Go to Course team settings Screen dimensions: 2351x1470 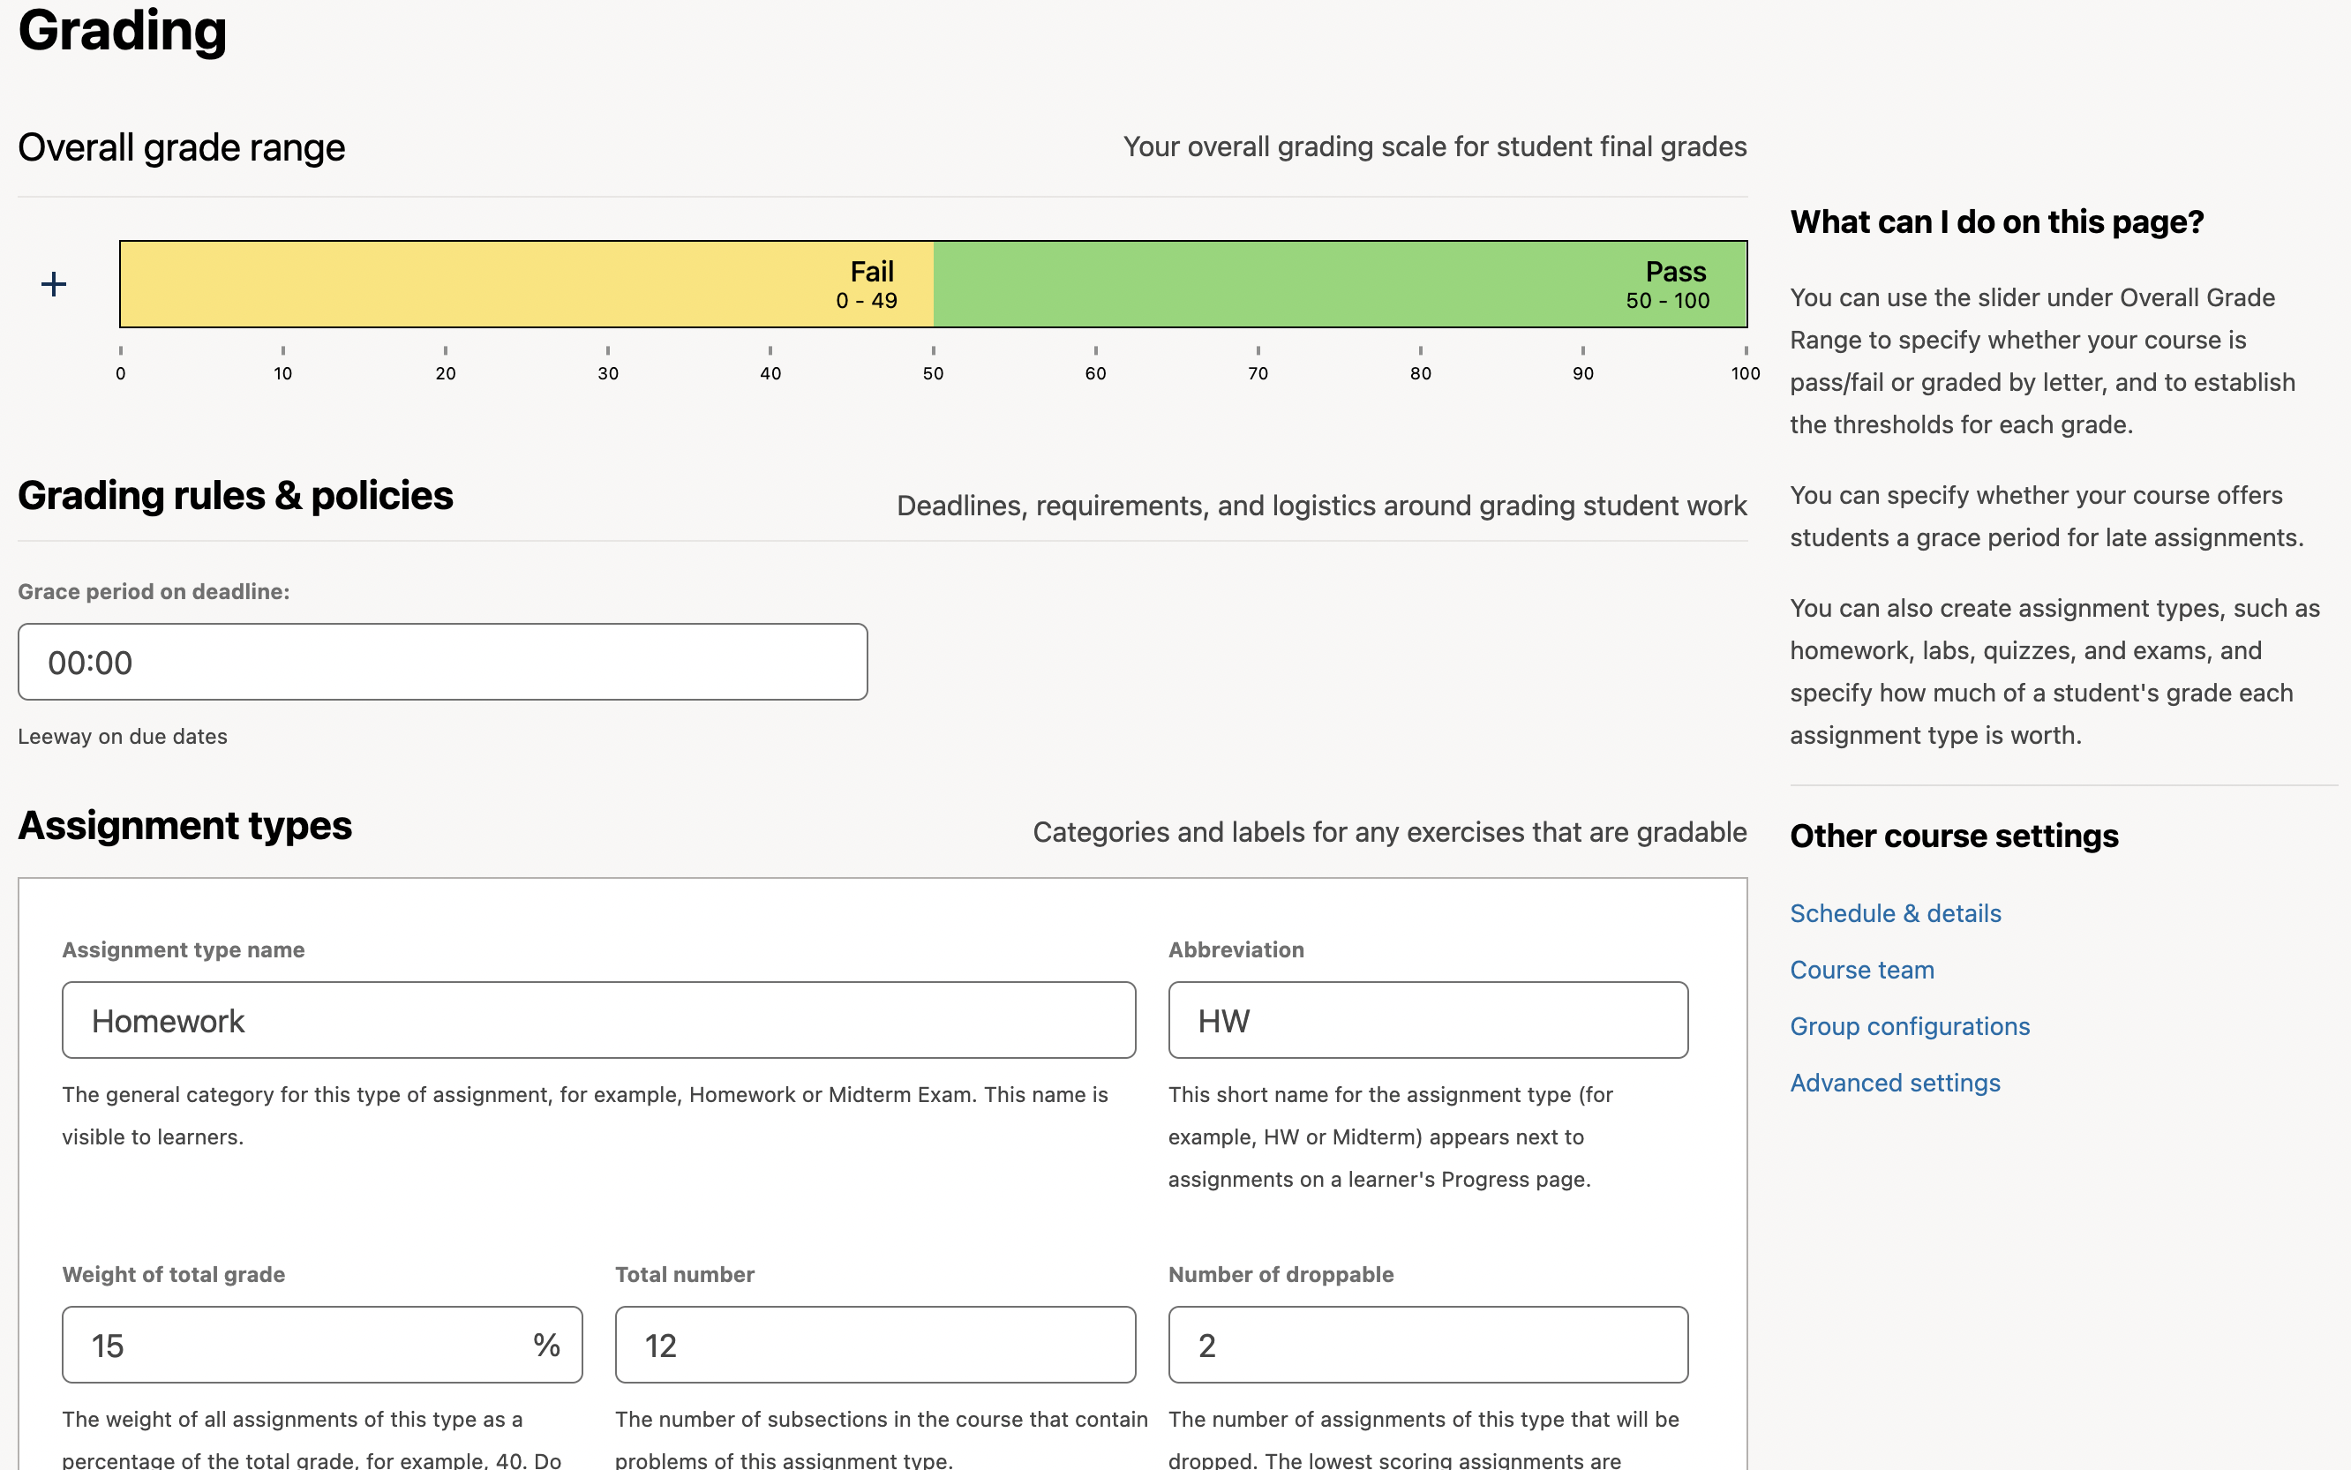(x=1862, y=970)
